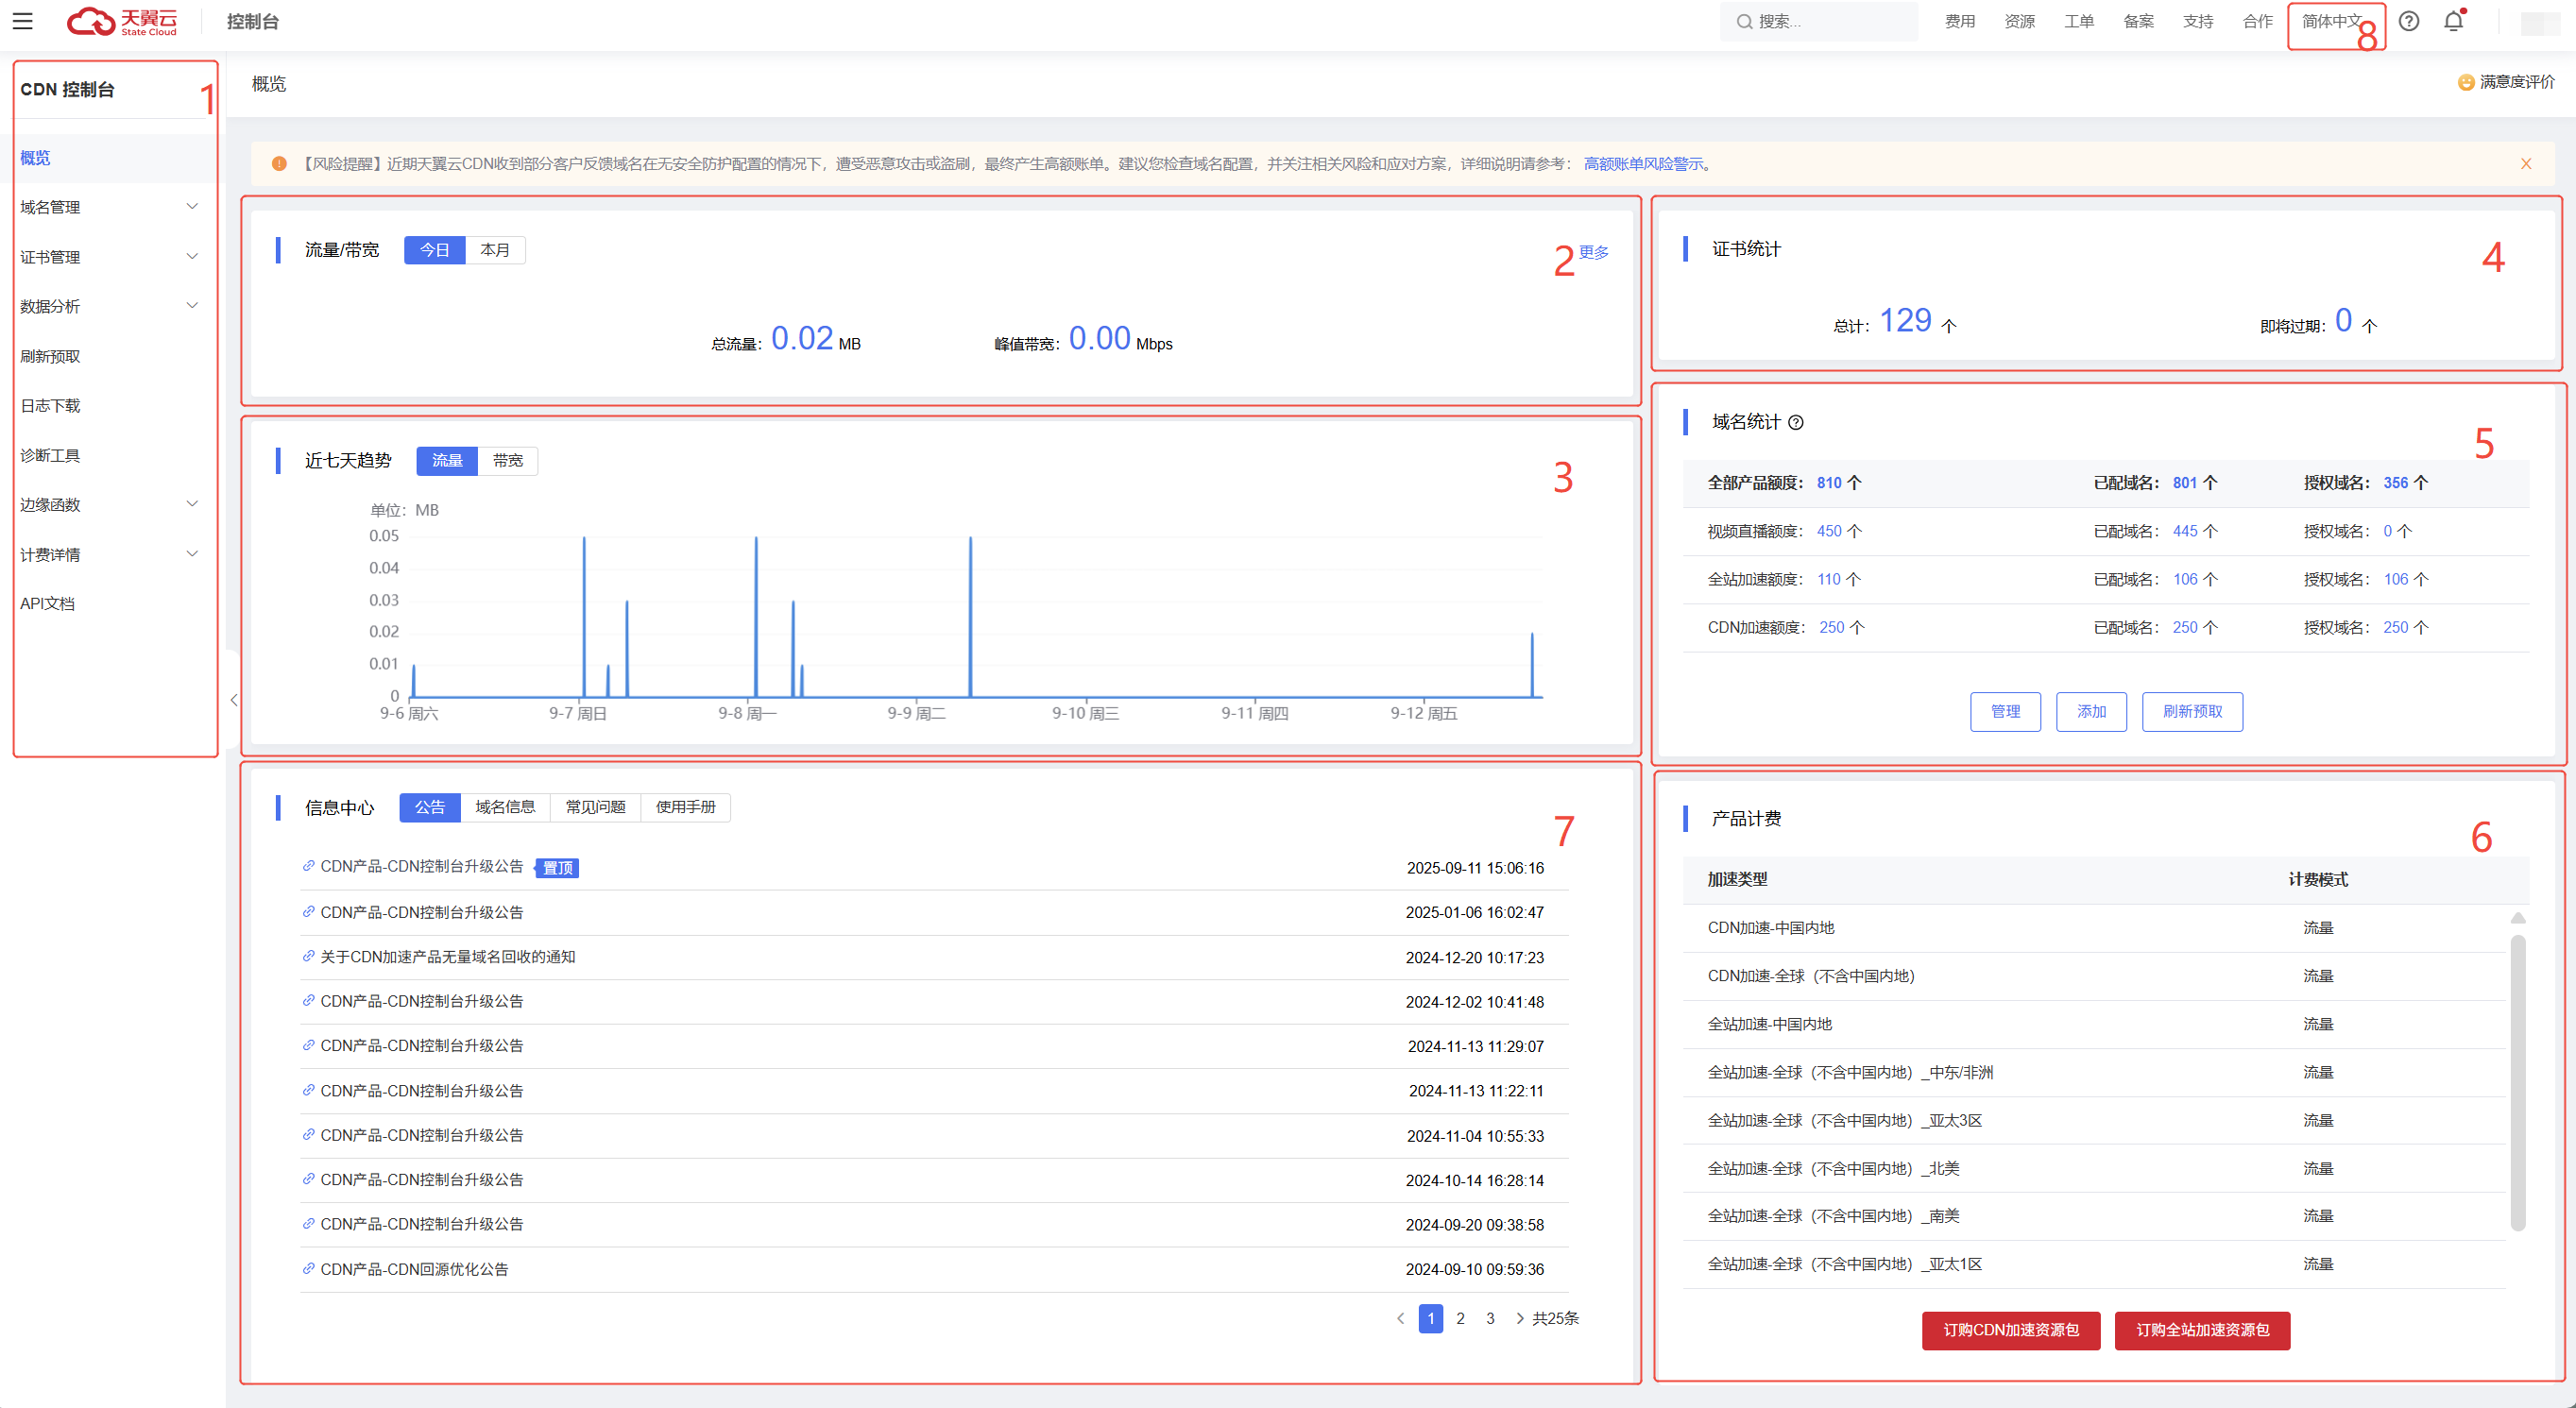Screen dimensions: 2576x1408
Task: Switch to the 常见问题 tab
Action: [x=595, y=807]
